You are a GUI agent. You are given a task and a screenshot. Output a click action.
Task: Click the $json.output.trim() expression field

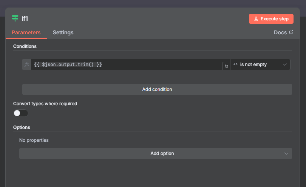tap(126, 64)
